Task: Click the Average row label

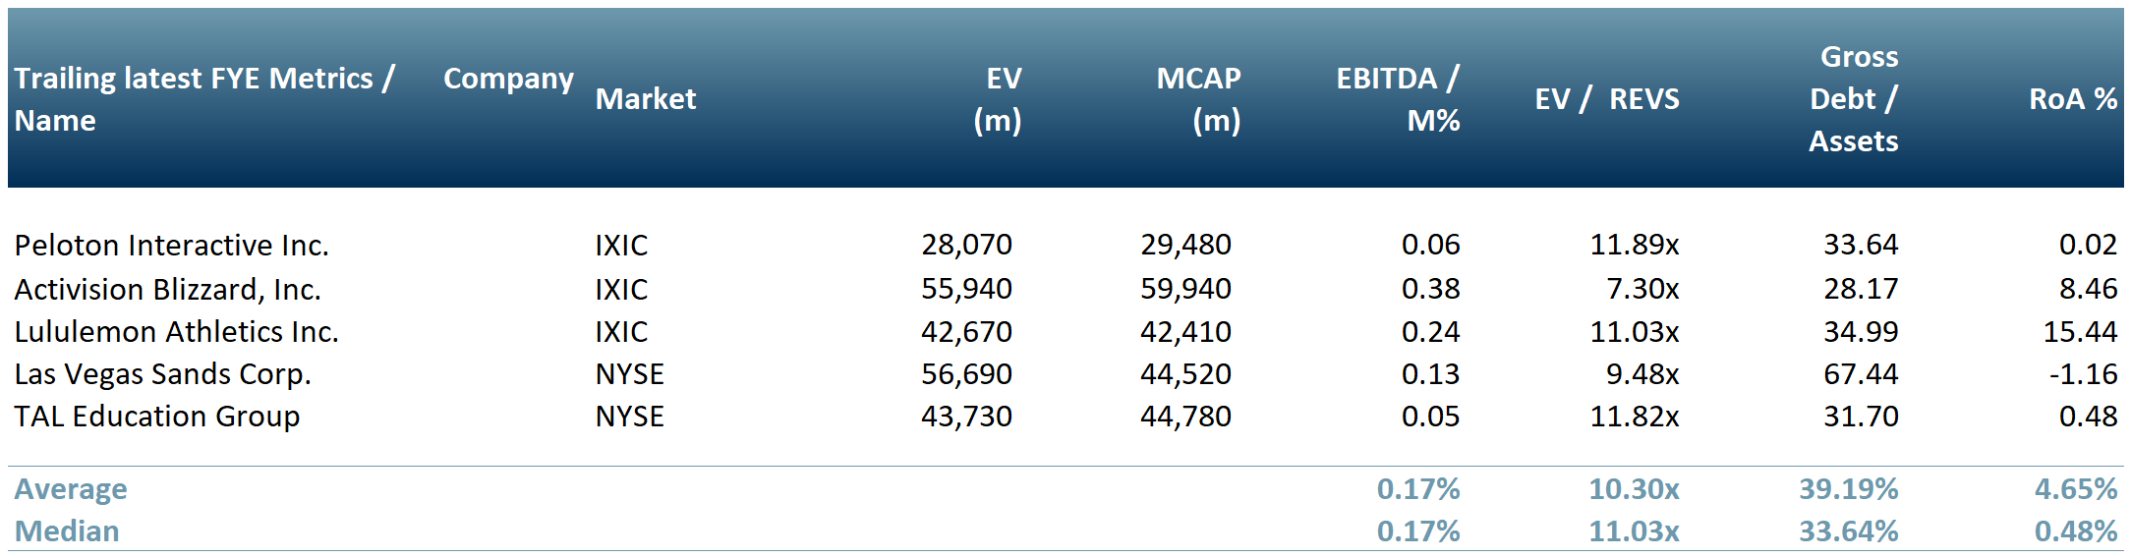Action: coord(71,489)
